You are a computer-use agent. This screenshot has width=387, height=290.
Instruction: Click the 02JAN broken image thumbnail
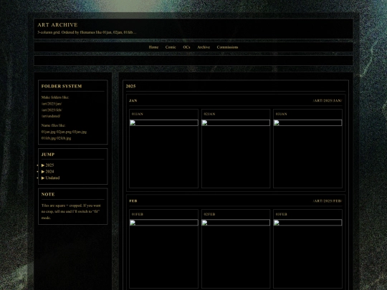point(236,123)
